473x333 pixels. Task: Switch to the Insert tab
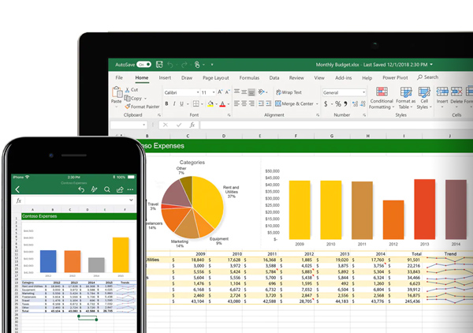coord(165,78)
